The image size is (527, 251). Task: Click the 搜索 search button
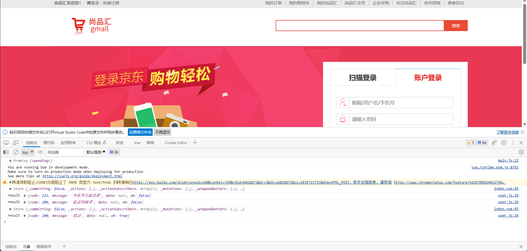click(456, 26)
